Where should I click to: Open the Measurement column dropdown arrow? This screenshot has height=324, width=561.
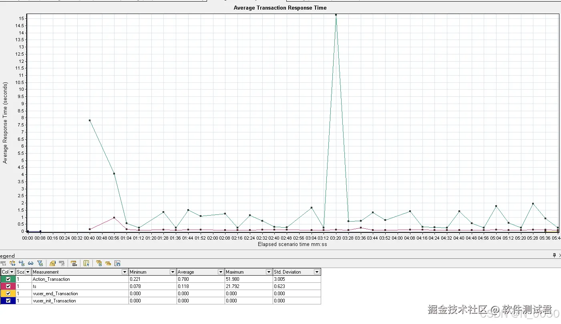tap(125, 272)
